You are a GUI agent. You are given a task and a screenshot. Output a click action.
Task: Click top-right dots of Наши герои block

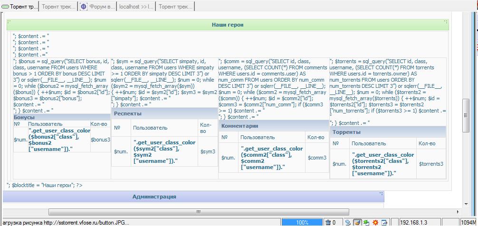[x=446, y=22]
